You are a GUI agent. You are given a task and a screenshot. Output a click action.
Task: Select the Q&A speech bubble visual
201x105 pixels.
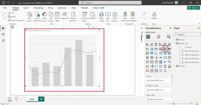point(156,66)
